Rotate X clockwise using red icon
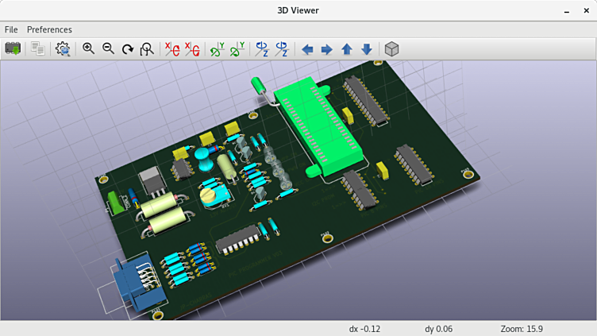Image resolution: width=597 pixels, height=336 pixels. coord(171,49)
